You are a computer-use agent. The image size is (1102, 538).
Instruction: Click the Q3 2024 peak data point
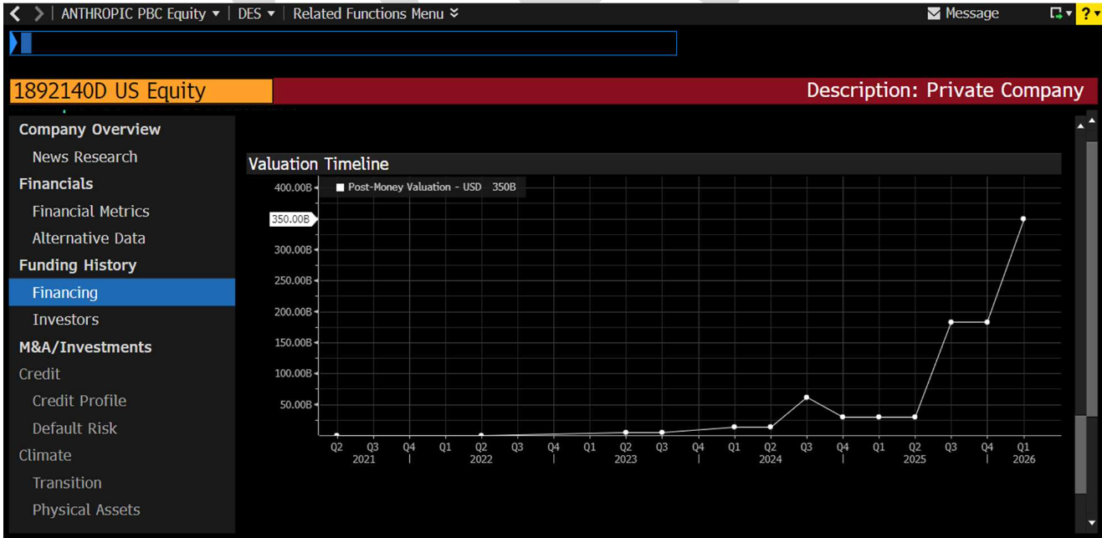click(x=806, y=397)
